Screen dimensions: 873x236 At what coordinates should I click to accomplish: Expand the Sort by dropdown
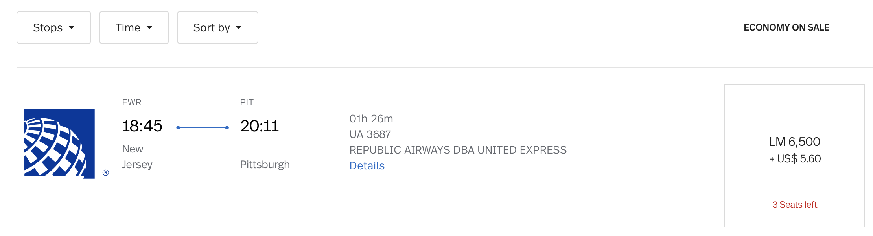click(x=217, y=27)
